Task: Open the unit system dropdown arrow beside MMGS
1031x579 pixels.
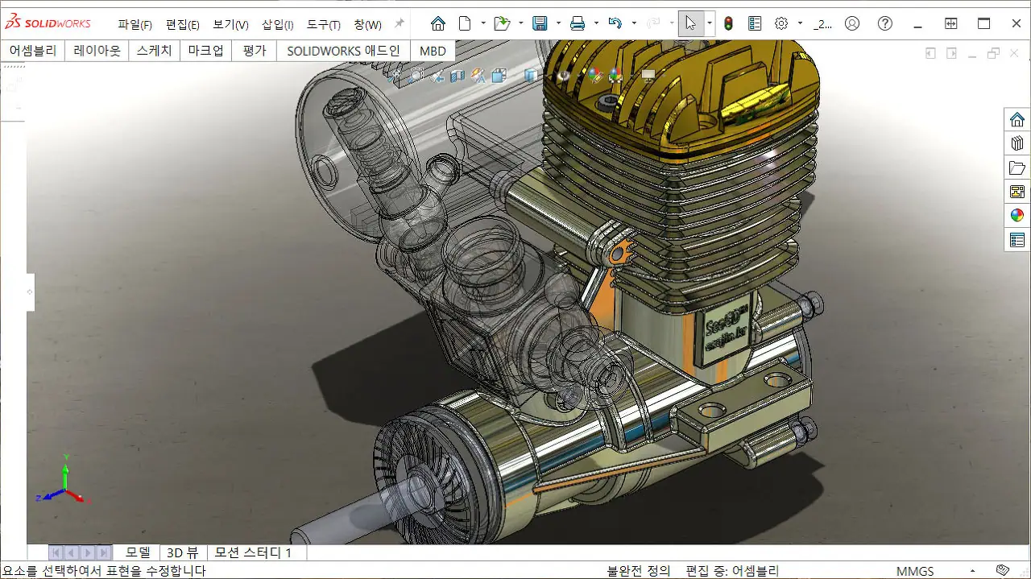Action: tap(973, 571)
